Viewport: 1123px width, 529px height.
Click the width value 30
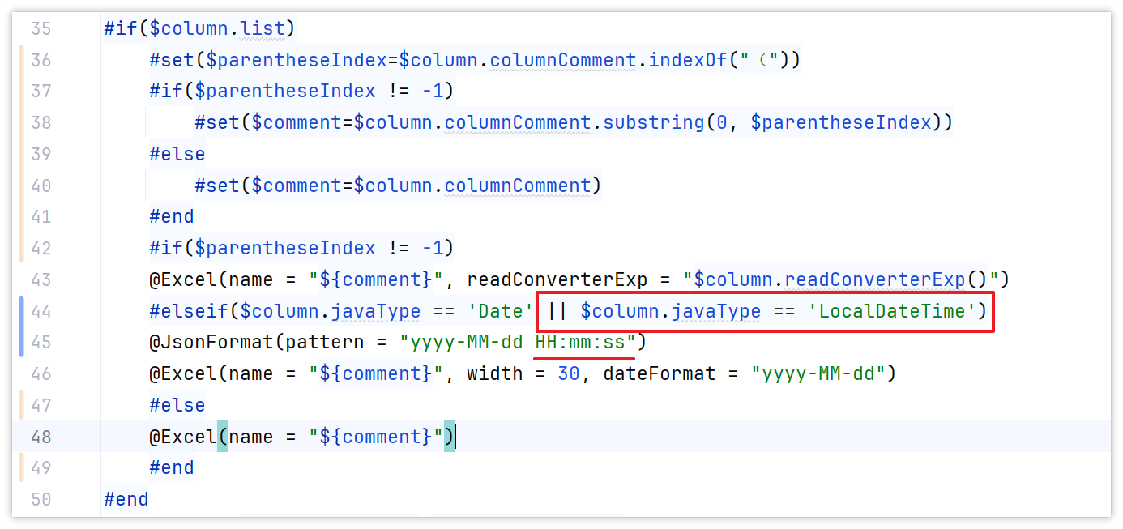[569, 374]
